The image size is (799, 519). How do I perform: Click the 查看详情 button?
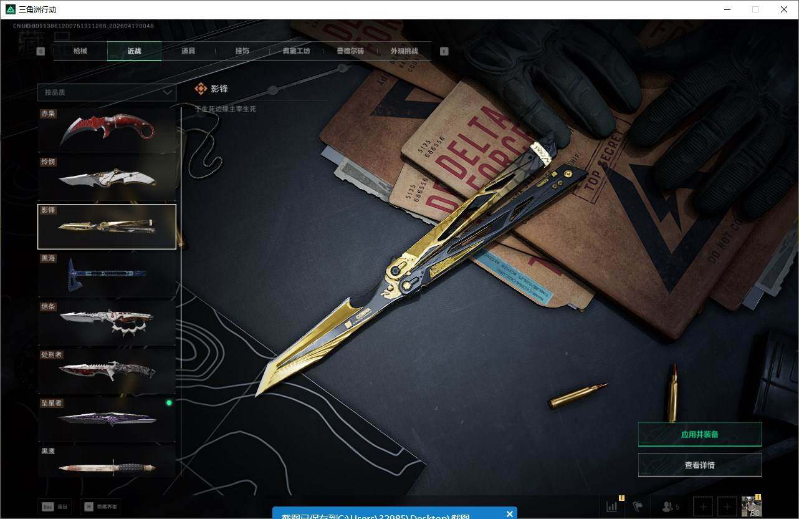pos(699,465)
